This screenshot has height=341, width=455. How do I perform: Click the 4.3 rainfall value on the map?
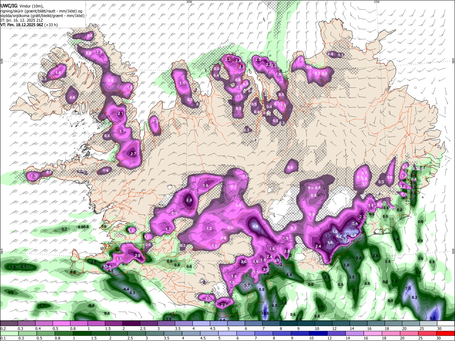pyautogui.click(x=133, y=293)
